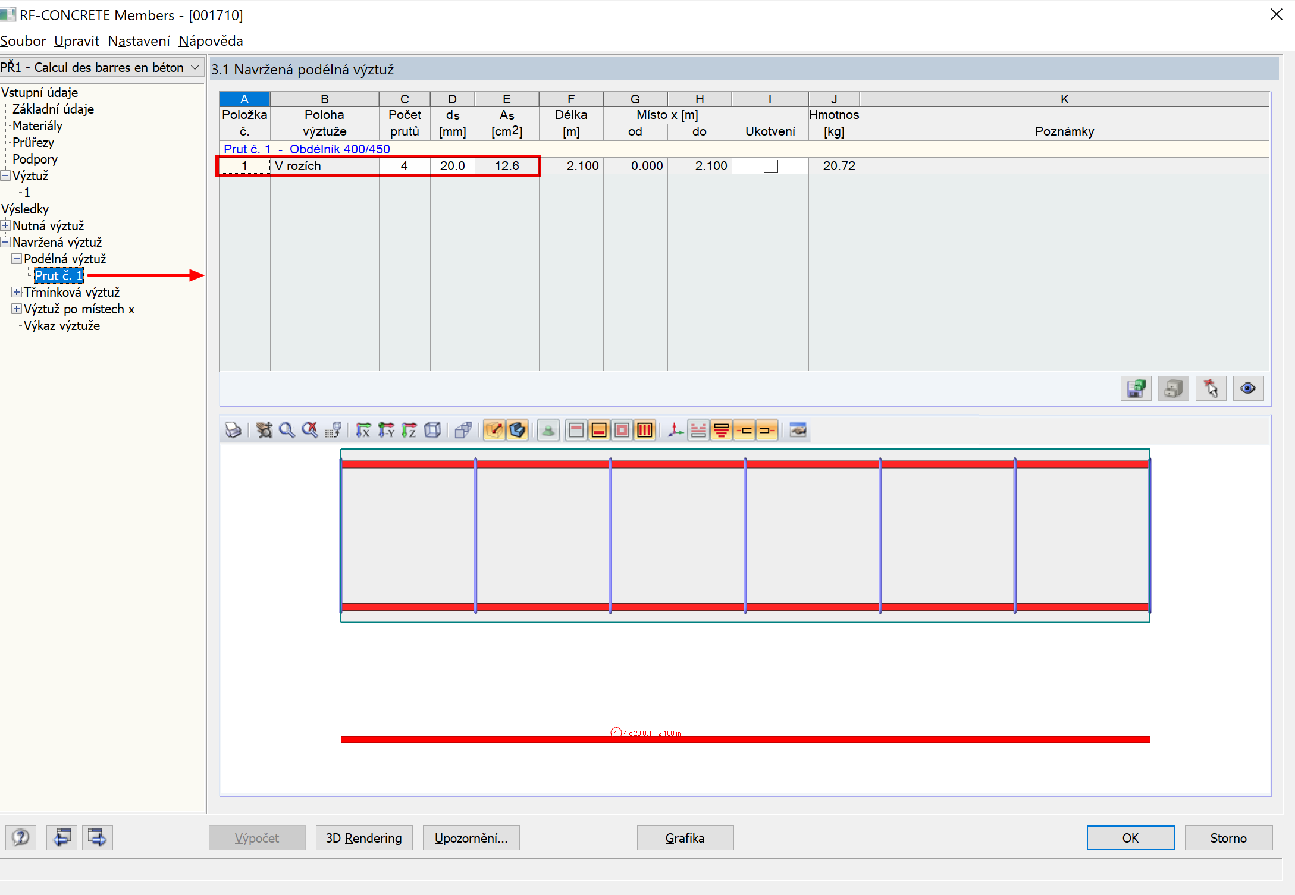Image resolution: width=1295 pixels, height=895 pixels.
Task: Switch to isometric view cube icon
Action: (x=432, y=430)
